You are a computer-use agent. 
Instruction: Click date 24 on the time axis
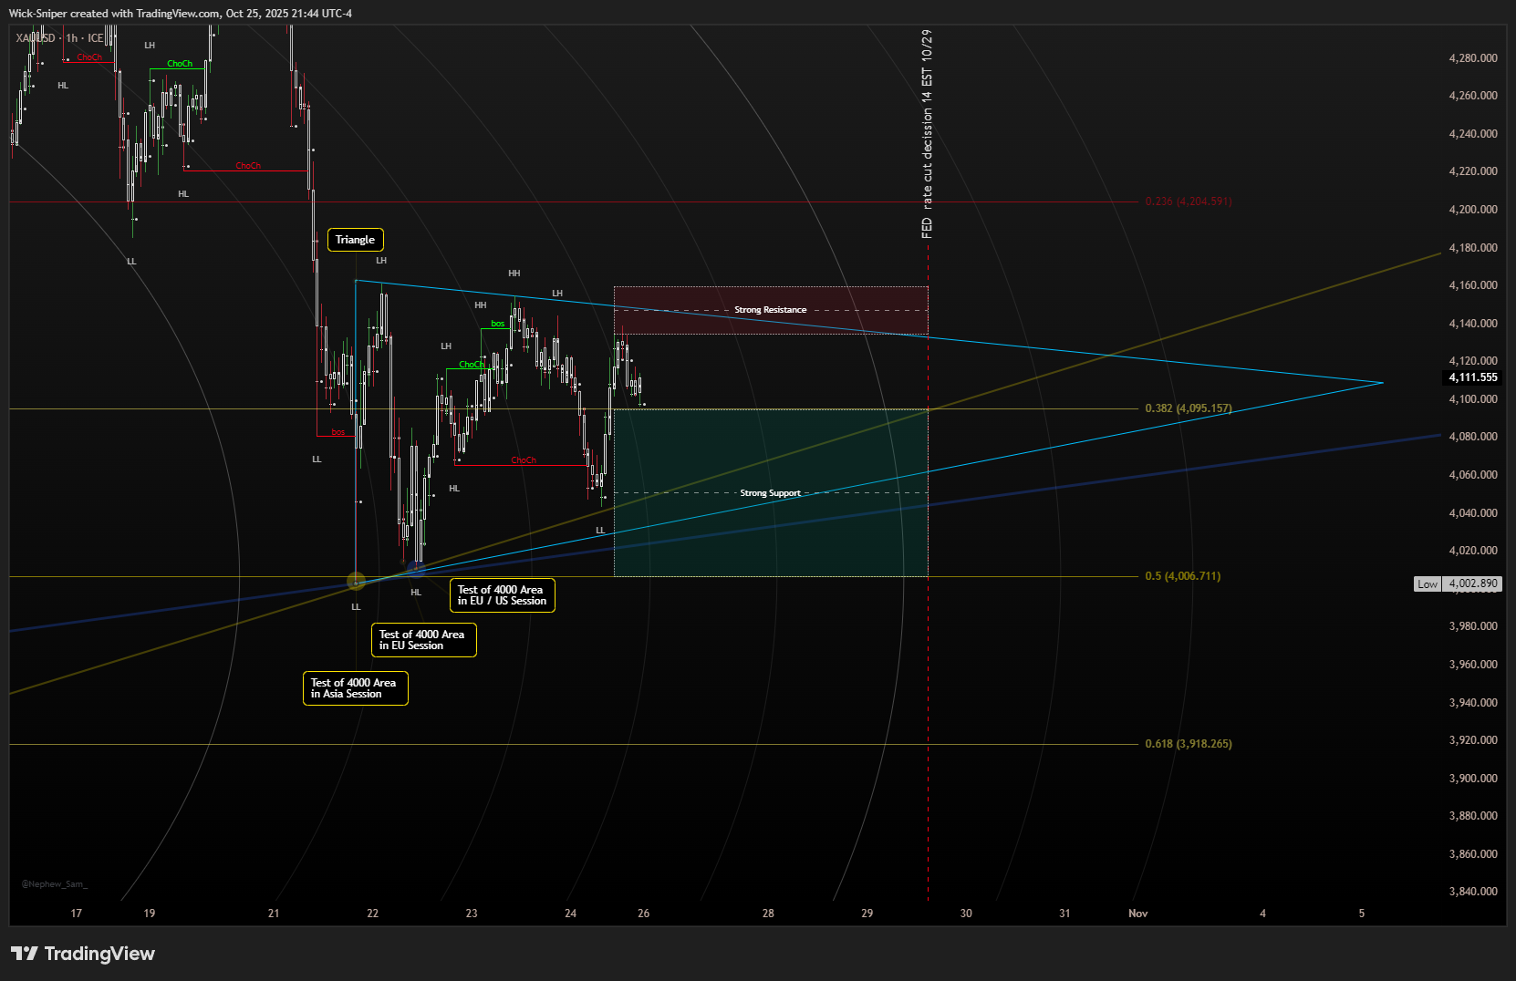571,914
